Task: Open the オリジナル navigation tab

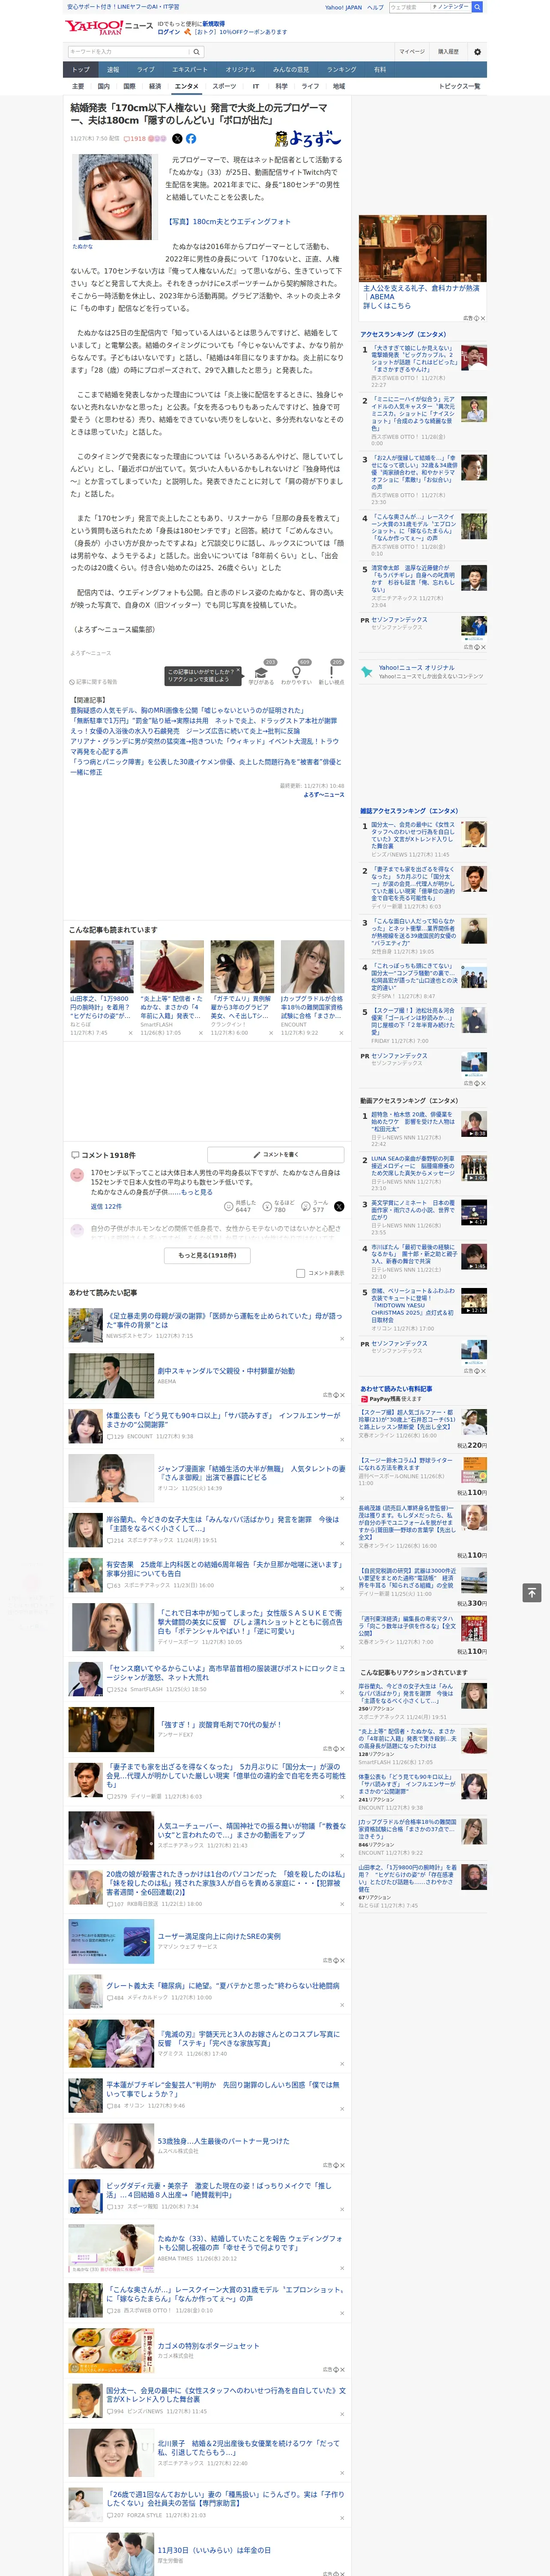Action: [x=241, y=70]
